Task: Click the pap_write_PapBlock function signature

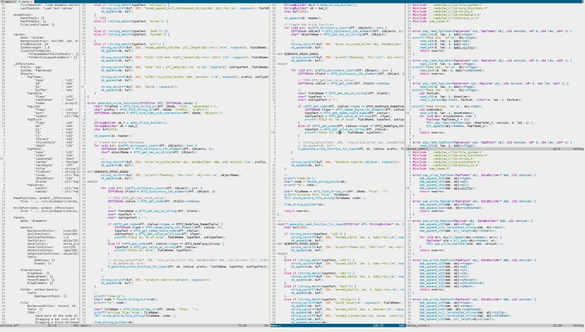Action: tap(474, 260)
